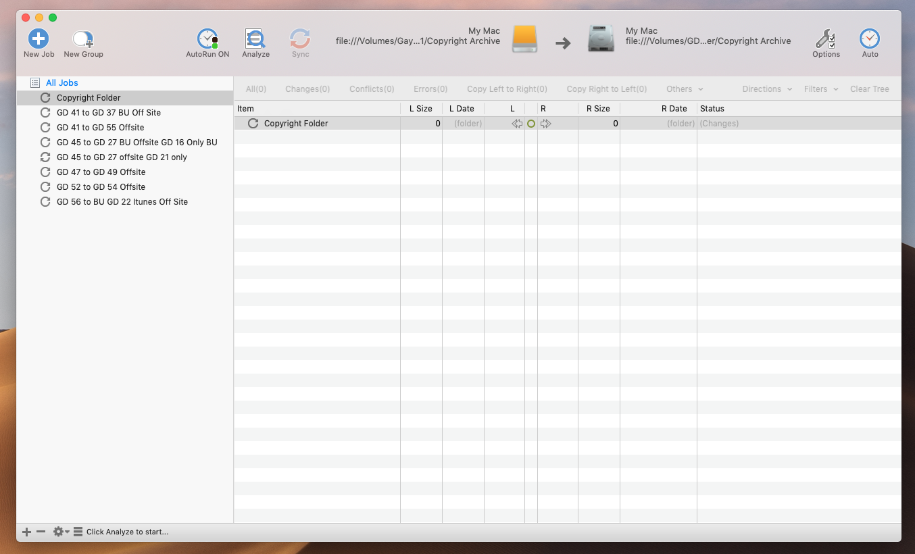Image resolution: width=915 pixels, height=554 pixels.
Task: Open Options wrench icon
Action: (826, 39)
